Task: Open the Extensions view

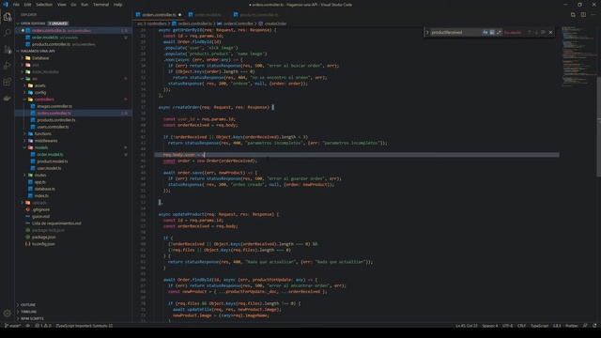Action: [8, 82]
